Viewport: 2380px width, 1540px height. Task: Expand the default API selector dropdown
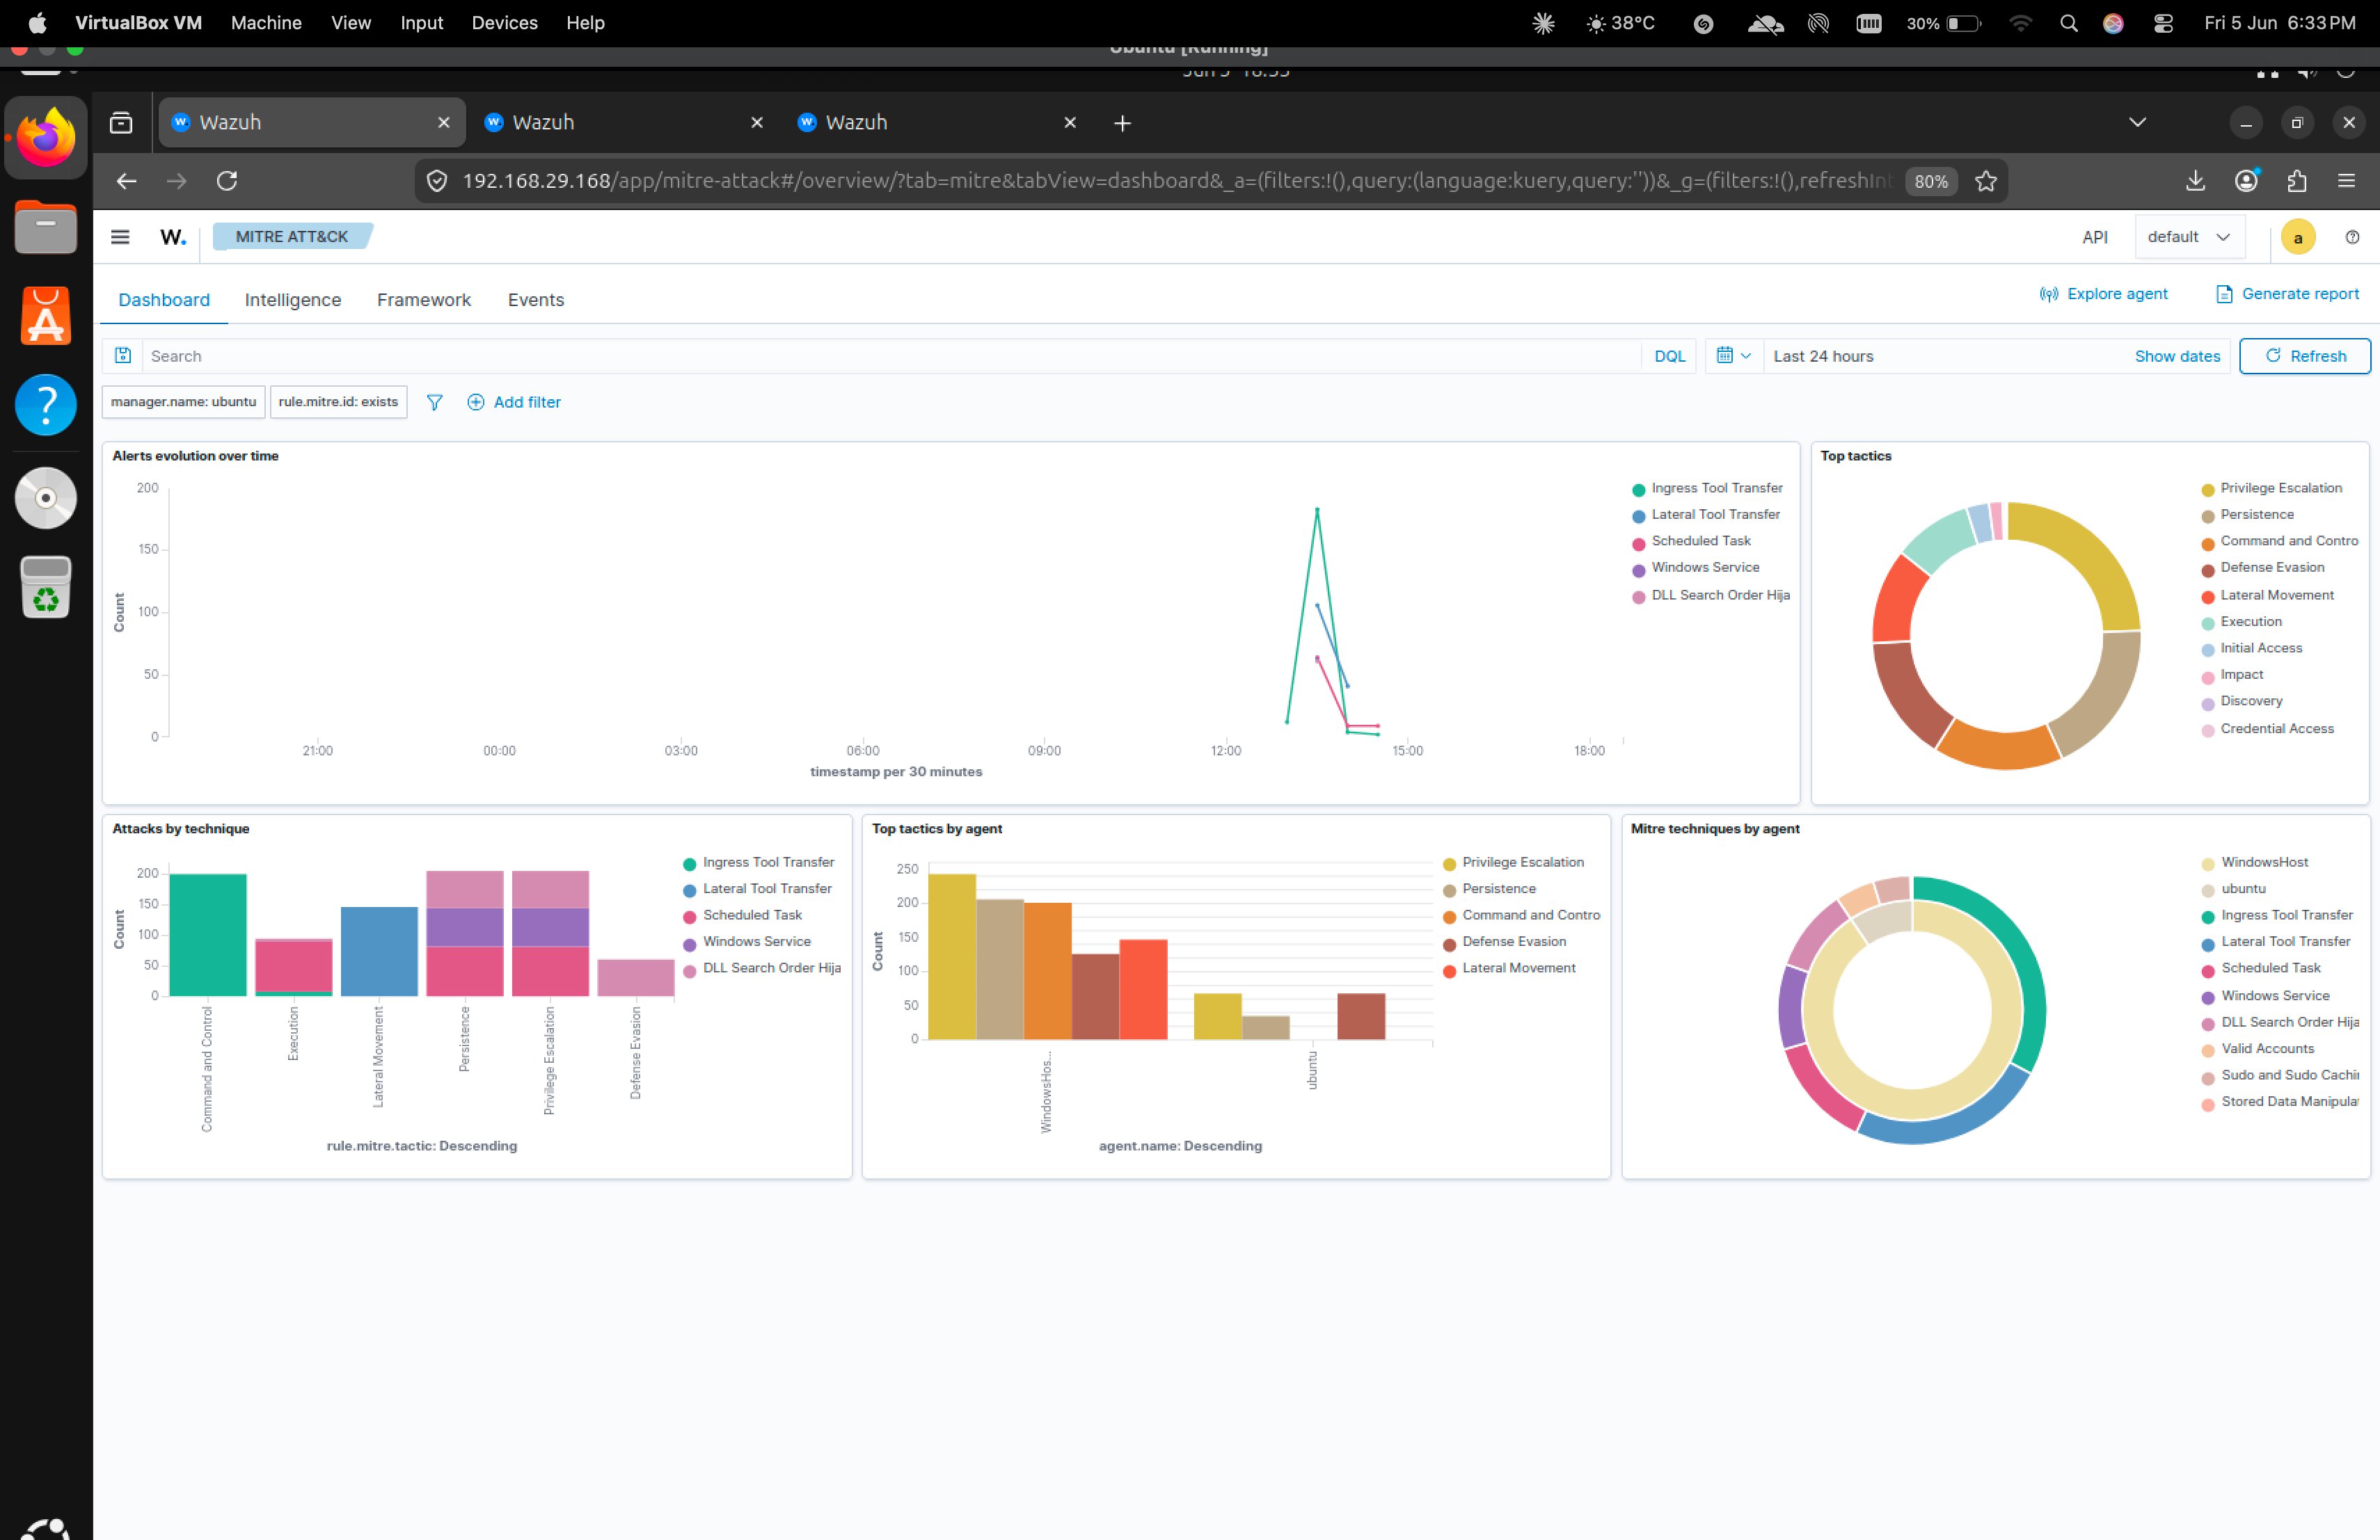coord(2189,237)
